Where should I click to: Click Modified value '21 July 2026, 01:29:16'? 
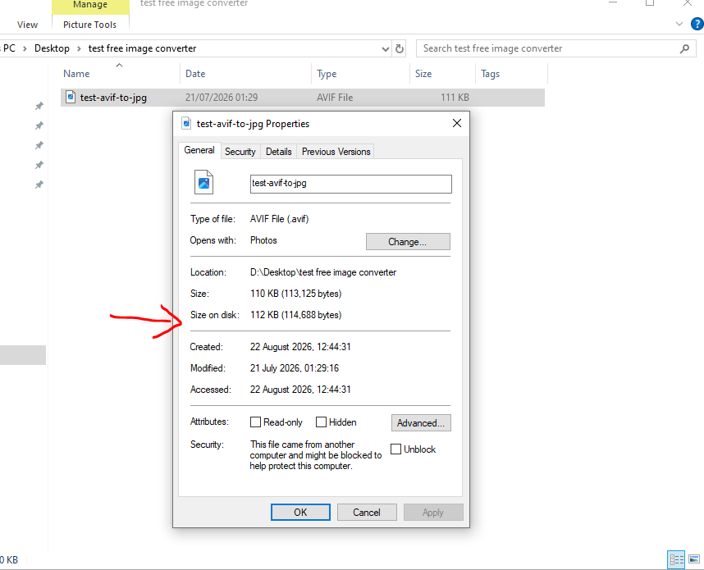pyautogui.click(x=294, y=368)
